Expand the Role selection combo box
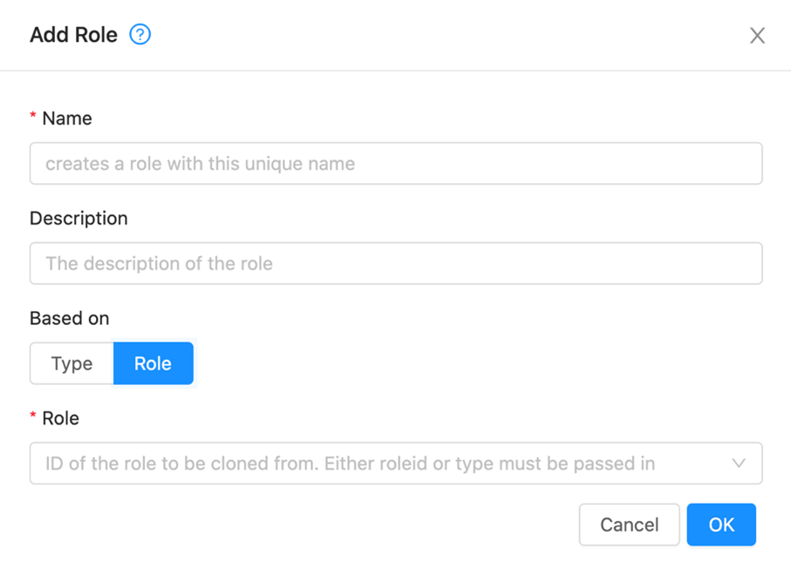 pyautogui.click(x=396, y=463)
